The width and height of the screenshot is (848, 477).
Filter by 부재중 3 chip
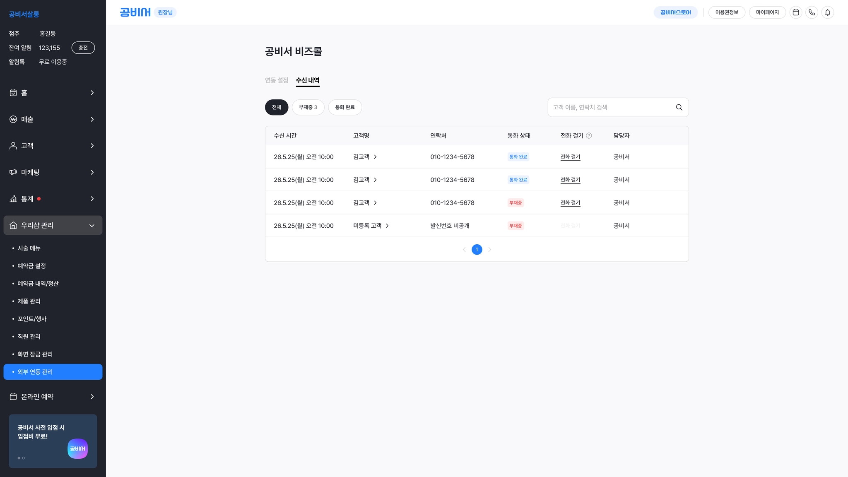pos(308,107)
